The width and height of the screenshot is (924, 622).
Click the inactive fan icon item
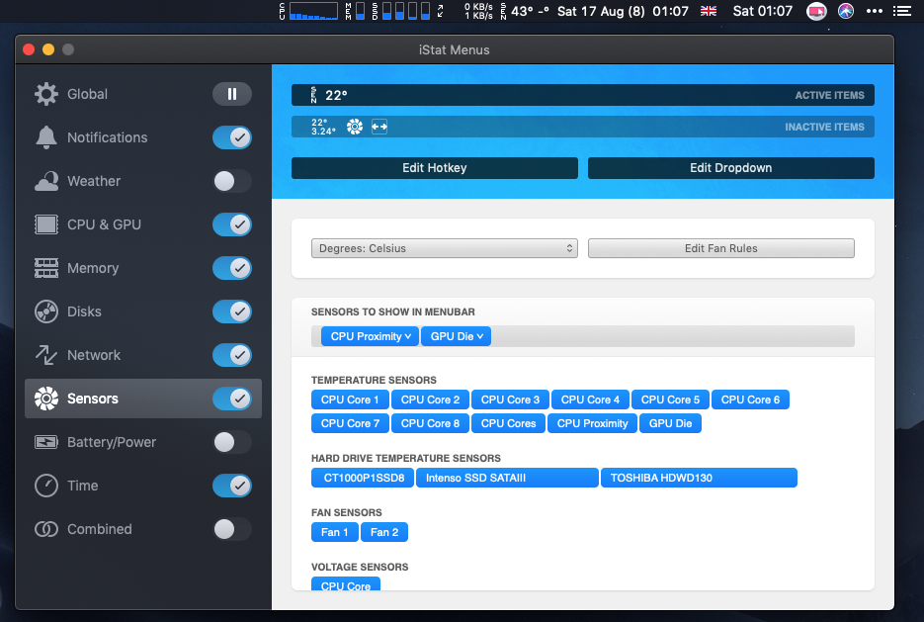click(x=355, y=127)
